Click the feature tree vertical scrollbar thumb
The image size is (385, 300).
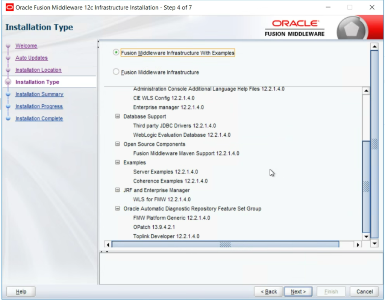click(x=366, y=187)
